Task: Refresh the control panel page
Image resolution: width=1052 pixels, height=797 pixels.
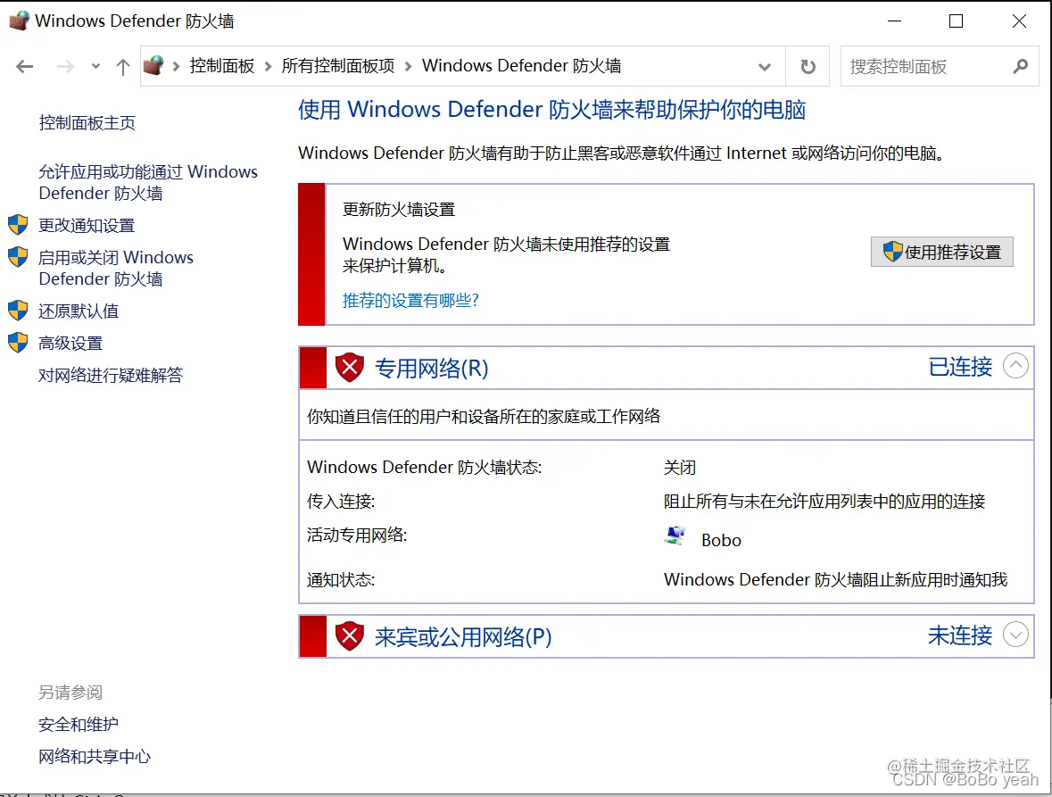Action: (x=808, y=66)
